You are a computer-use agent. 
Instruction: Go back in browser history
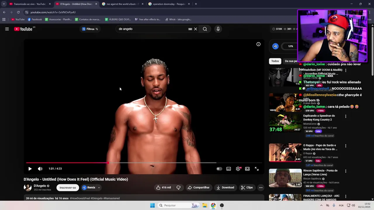click(4, 12)
